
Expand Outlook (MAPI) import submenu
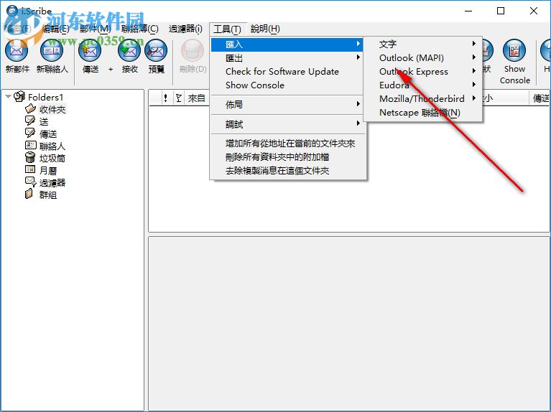click(422, 58)
